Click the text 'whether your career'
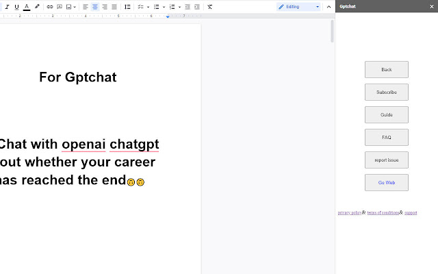 click(x=90, y=162)
